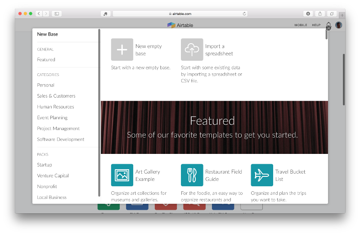Click the Airtable logo in the header
This screenshot has width=360, height=234.
(180, 25)
